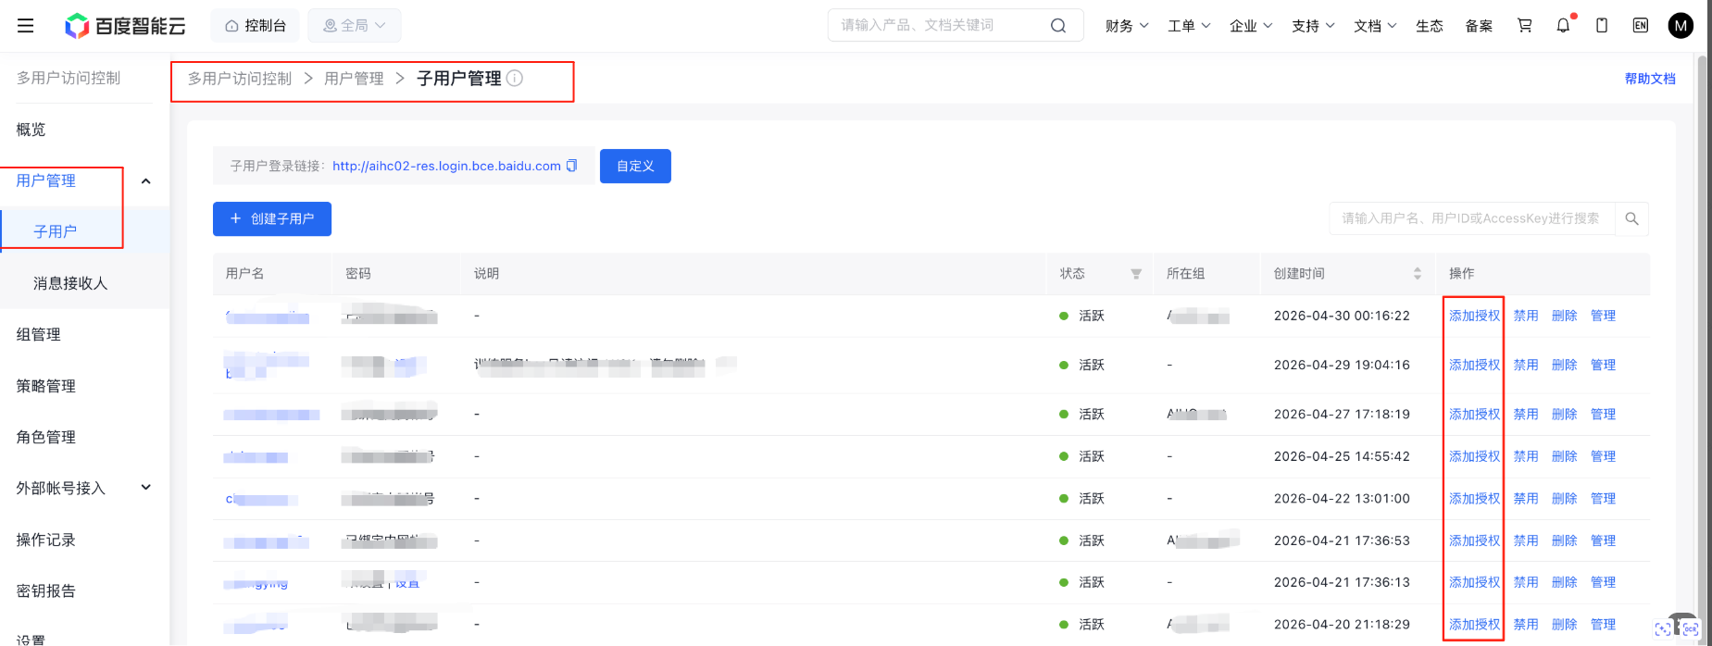Expand the 企业 menu
Image resolution: width=1712 pixels, height=646 pixels.
click(1251, 26)
